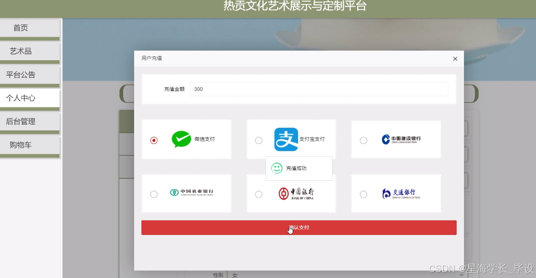This screenshot has height=278, width=536.
Task: Select the 中国银行 radio button
Action: (x=259, y=194)
